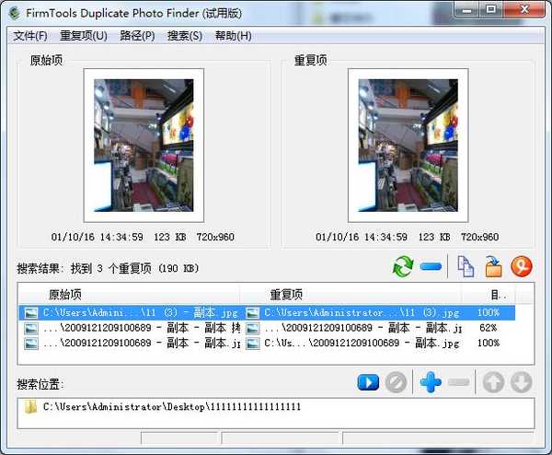The width and height of the screenshot is (552, 455).
Task: Click the grey stop search icon
Action: [396, 382]
